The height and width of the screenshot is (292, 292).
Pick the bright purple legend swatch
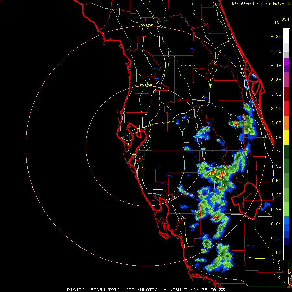coord(286,62)
